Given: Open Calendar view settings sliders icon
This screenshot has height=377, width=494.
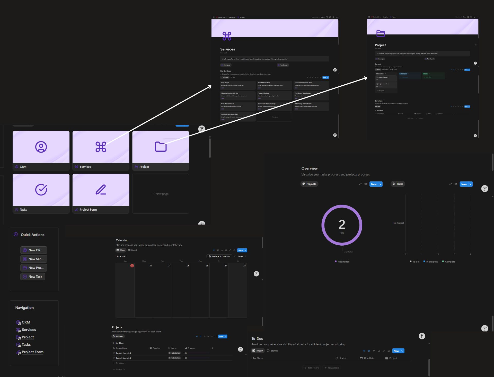Looking at the screenshot, I should [234, 250].
